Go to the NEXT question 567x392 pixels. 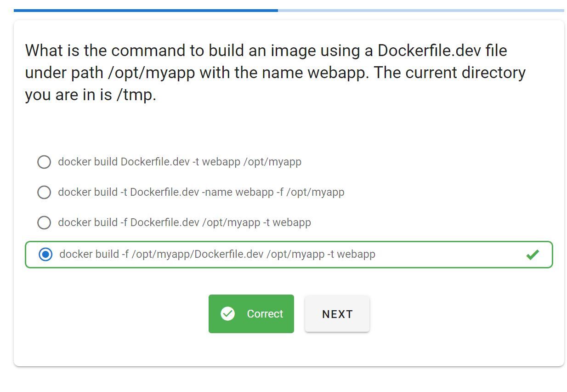pyautogui.click(x=337, y=314)
